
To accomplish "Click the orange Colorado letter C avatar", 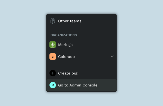I will coord(53,57).
